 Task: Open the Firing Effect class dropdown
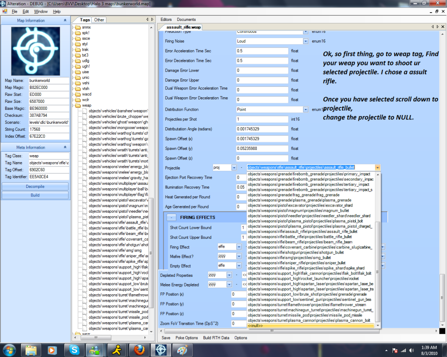click(x=239, y=247)
